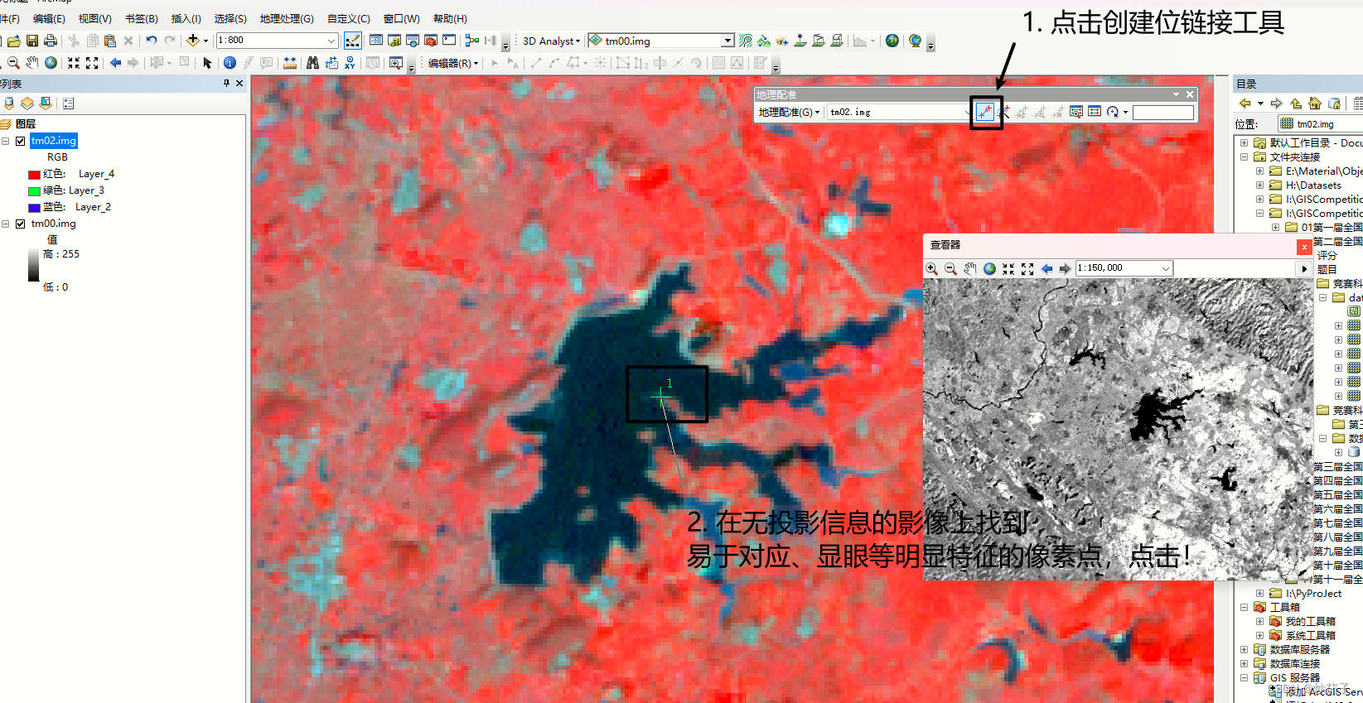
Task: Expand the H:\Datasets folder node
Action: pyautogui.click(x=1260, y=185)
